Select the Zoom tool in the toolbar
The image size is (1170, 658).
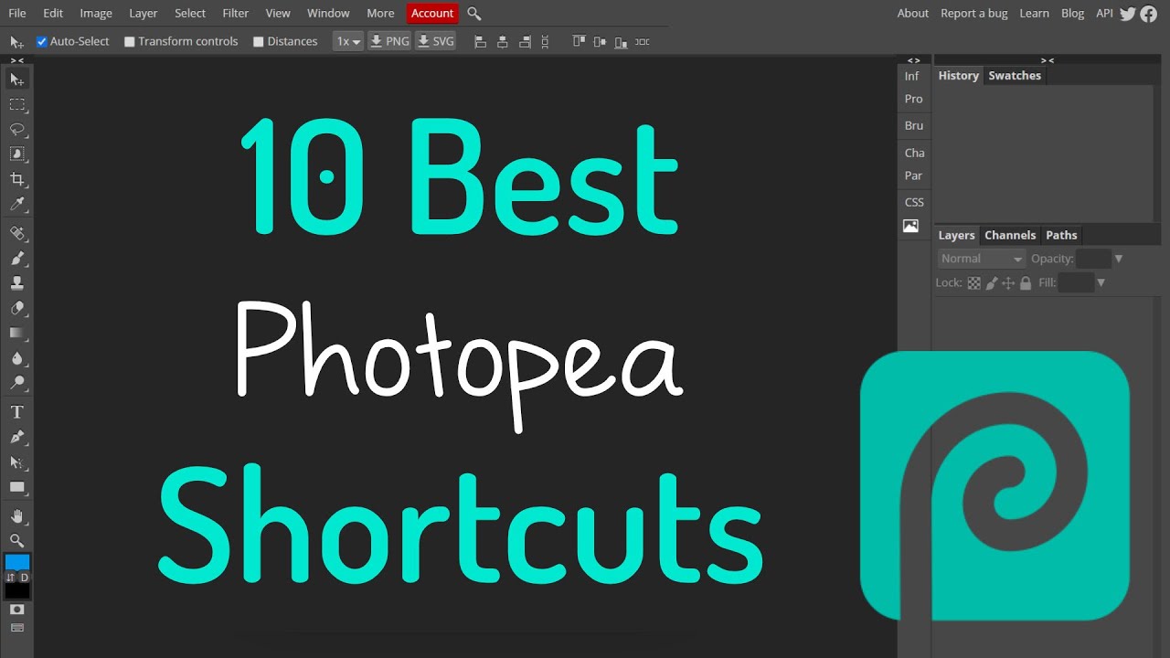coord(16,541)
